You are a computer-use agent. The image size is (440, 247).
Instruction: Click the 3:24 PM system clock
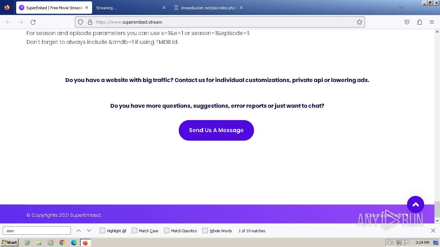[422, 243]
